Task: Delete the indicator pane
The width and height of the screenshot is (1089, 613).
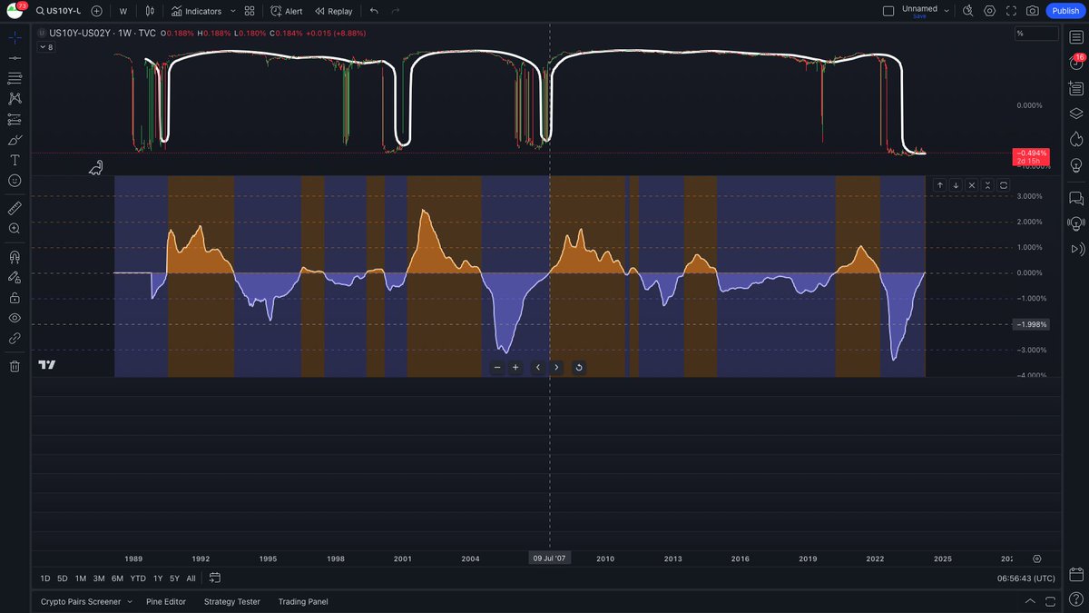Action: click(x=972, y=185)
